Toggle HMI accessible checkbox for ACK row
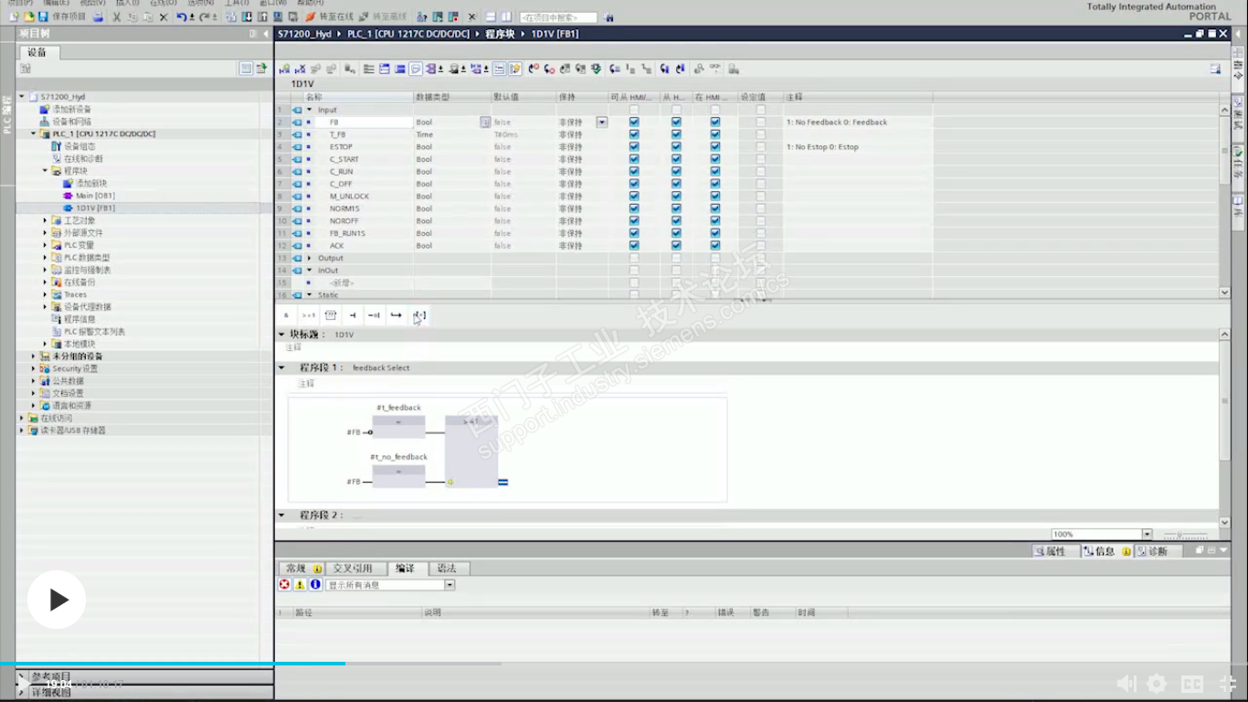This screenshot has height=702, width=1248. (634, 245)
